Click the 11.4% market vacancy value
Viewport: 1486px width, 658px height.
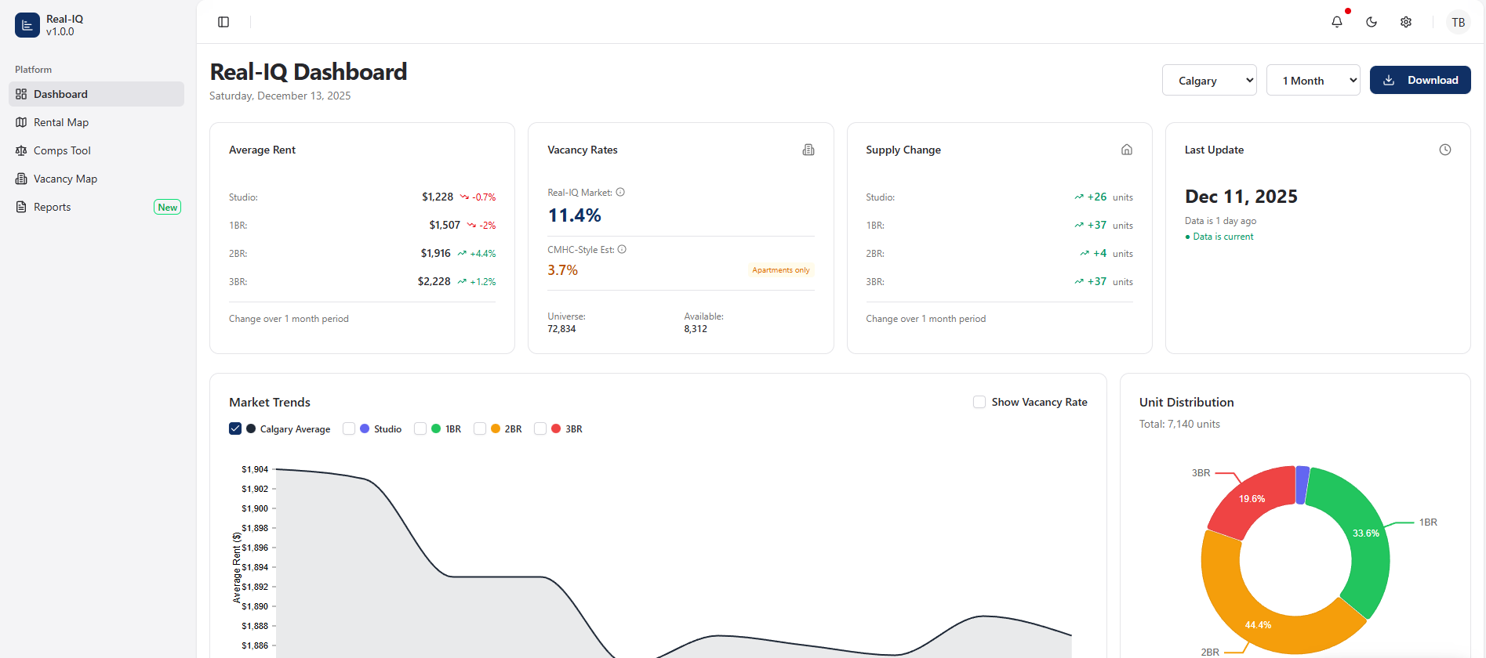click(x=575, y=215)
